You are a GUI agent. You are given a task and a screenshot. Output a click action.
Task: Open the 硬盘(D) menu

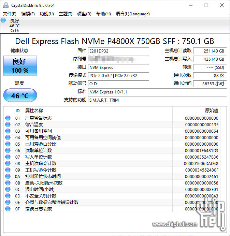(x=84, y=14)
